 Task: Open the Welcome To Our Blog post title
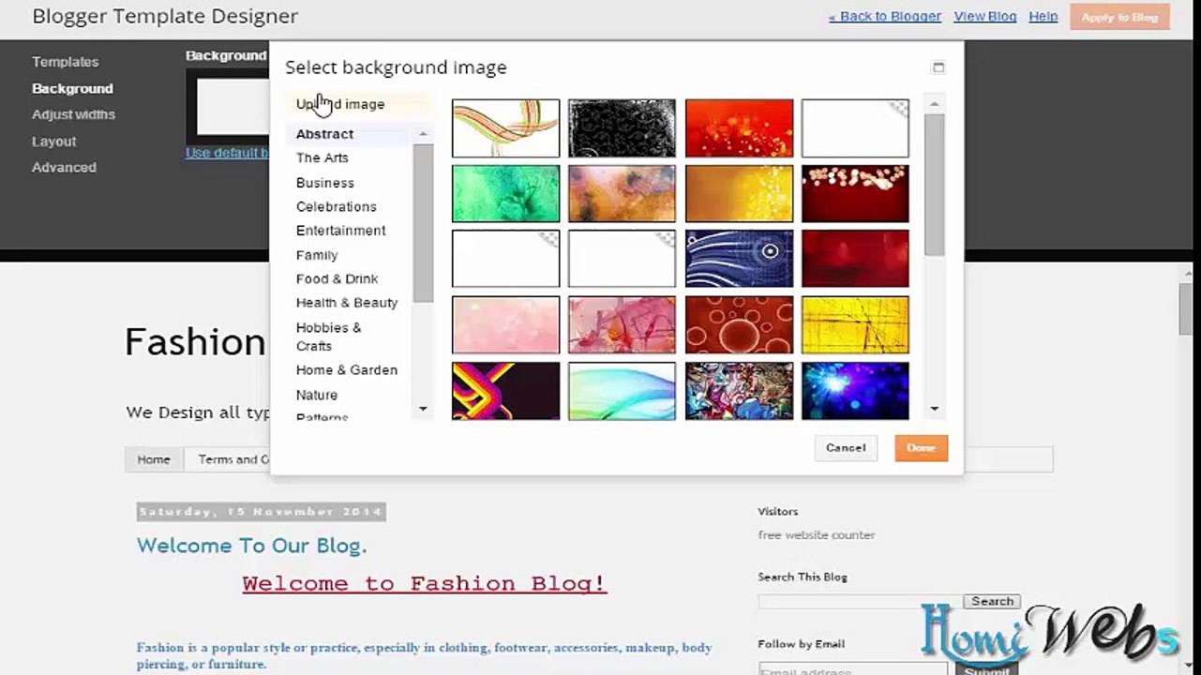pos(251,546)
